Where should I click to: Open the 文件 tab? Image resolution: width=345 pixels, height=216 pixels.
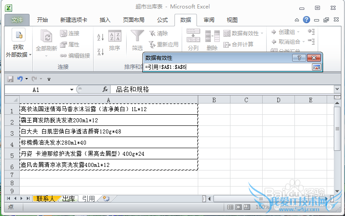[x=17, y=20]
